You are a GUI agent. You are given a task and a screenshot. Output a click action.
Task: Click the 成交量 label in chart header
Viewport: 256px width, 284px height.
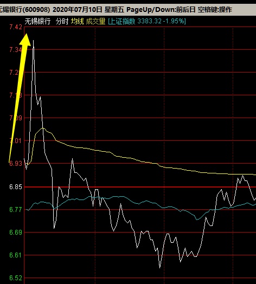(95, 21)
